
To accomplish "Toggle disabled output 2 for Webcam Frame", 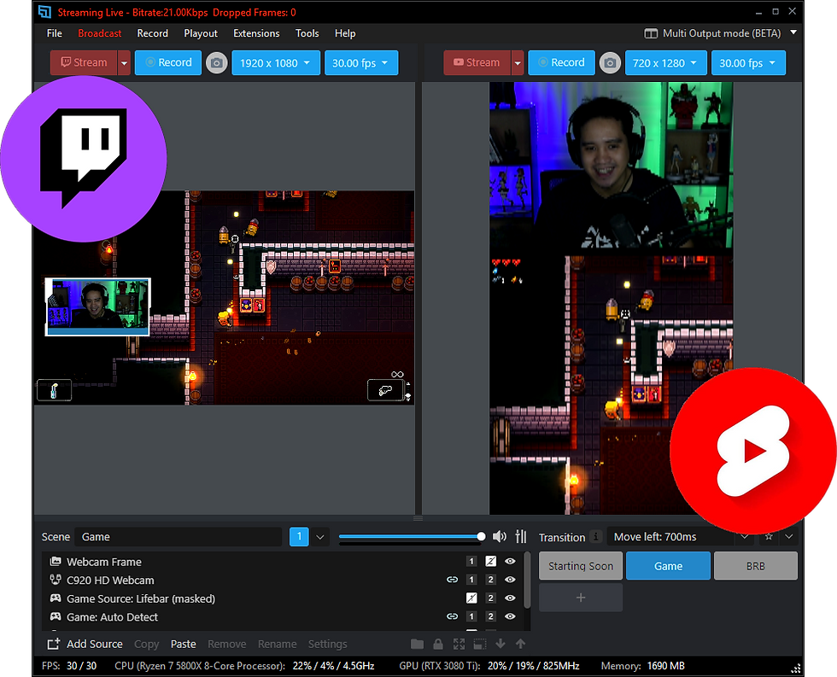I will (490, 561).
